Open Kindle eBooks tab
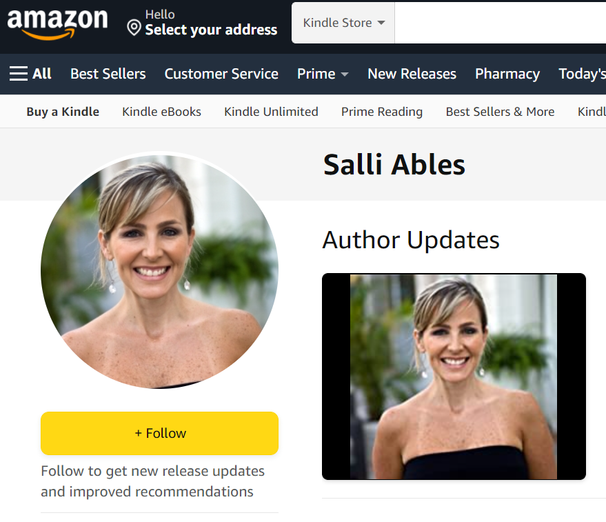 pyautogui.click(x=161, y=112)
